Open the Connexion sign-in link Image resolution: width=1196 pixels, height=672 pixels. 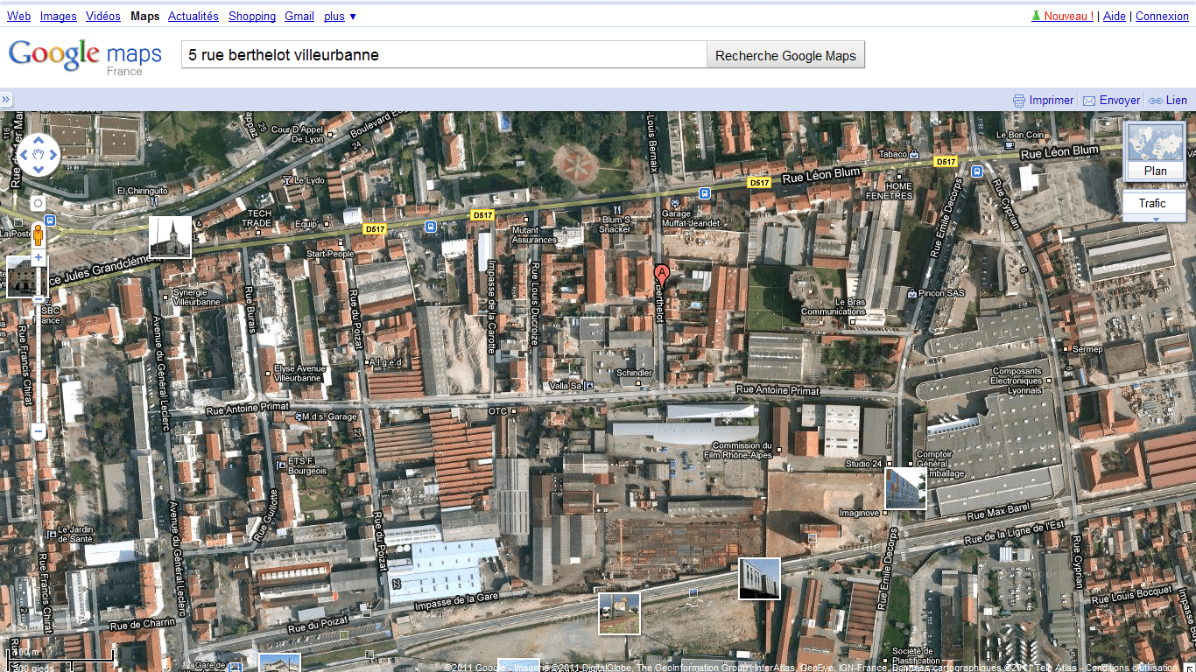pos(1162,16)
